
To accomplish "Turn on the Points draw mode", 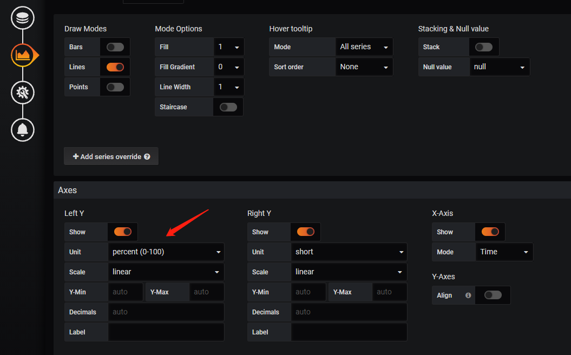I will (115, 87).
